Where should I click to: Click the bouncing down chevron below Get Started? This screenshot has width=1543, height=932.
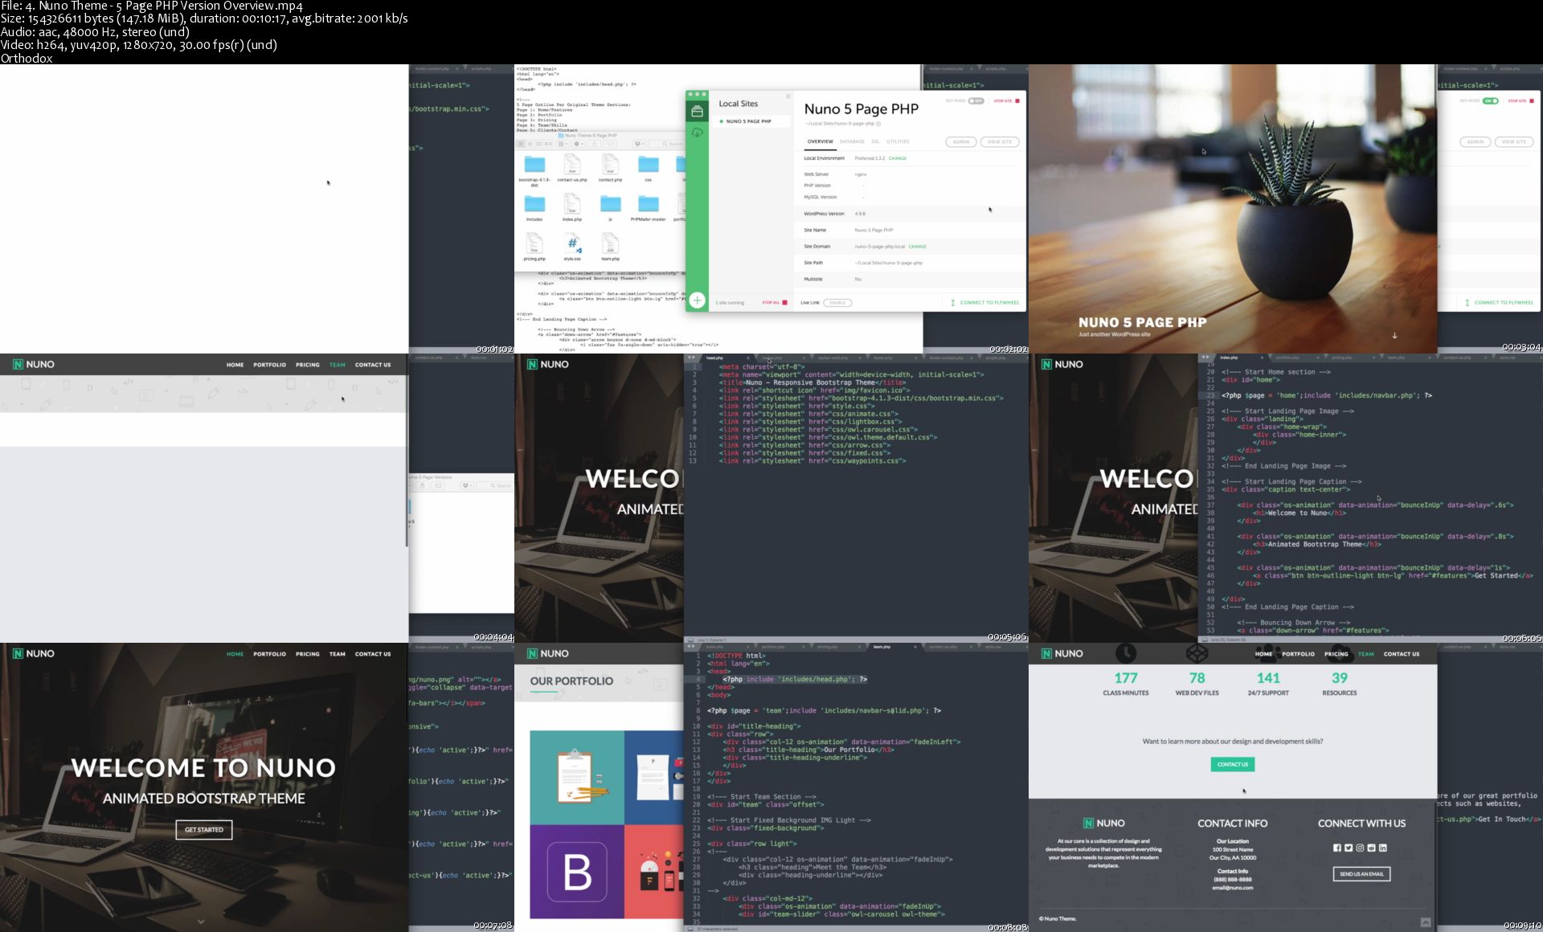pyautogui.click(x=201, y=922)
